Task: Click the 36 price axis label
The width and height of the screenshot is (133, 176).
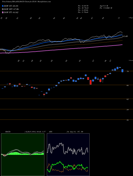Action: tap(127, 120)
